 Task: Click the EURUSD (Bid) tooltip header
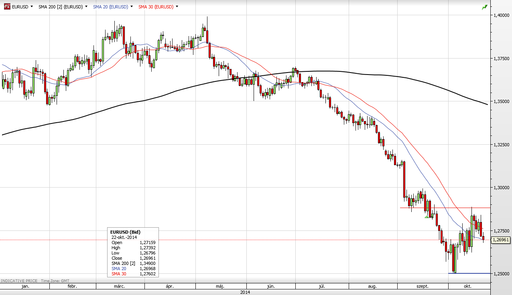click(125, 232)
